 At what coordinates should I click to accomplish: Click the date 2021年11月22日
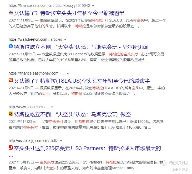coord(22,54)
